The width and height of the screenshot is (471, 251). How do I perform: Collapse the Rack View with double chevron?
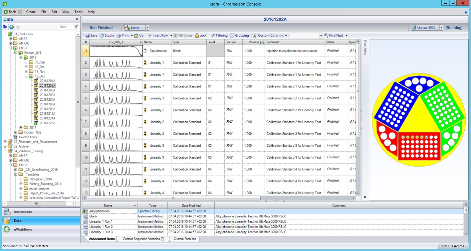365,197
